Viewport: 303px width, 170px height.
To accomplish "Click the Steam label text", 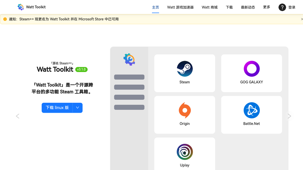I will coord(185,82).
